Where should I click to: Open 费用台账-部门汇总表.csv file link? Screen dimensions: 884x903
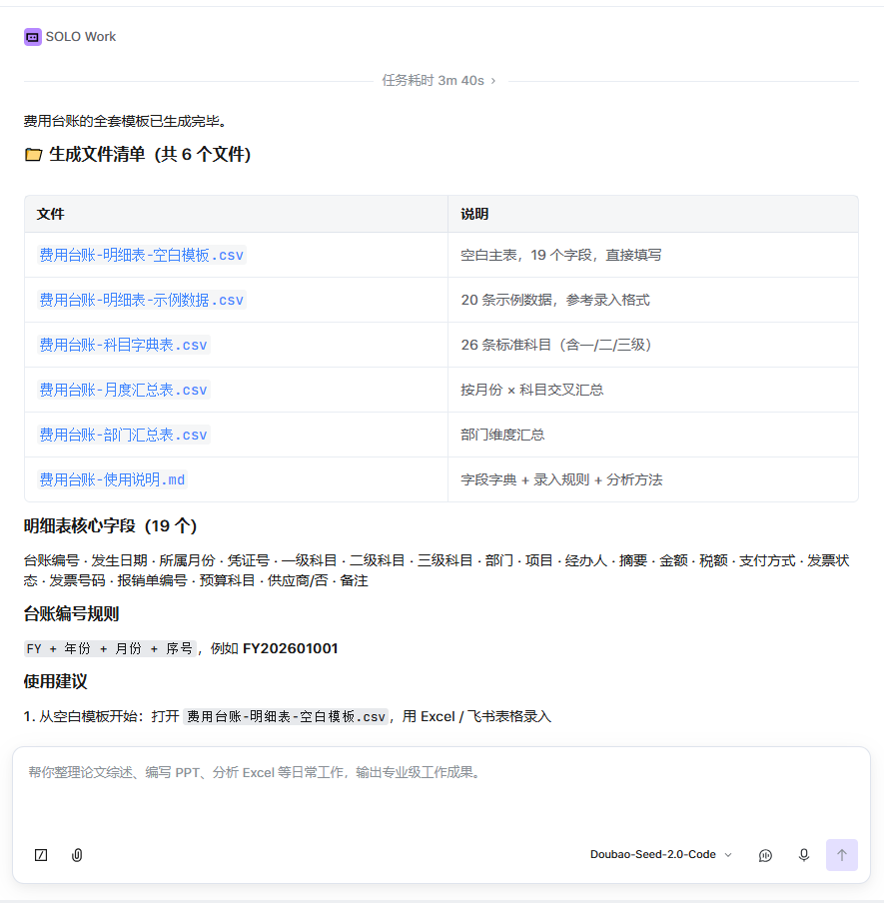click(123, 435)
